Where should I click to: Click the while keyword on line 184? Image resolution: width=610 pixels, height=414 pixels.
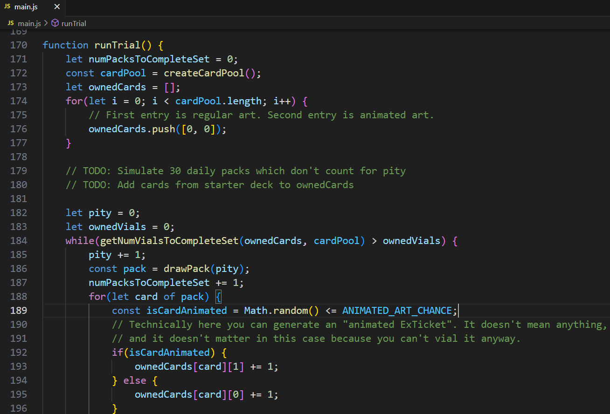coord(80,241)
